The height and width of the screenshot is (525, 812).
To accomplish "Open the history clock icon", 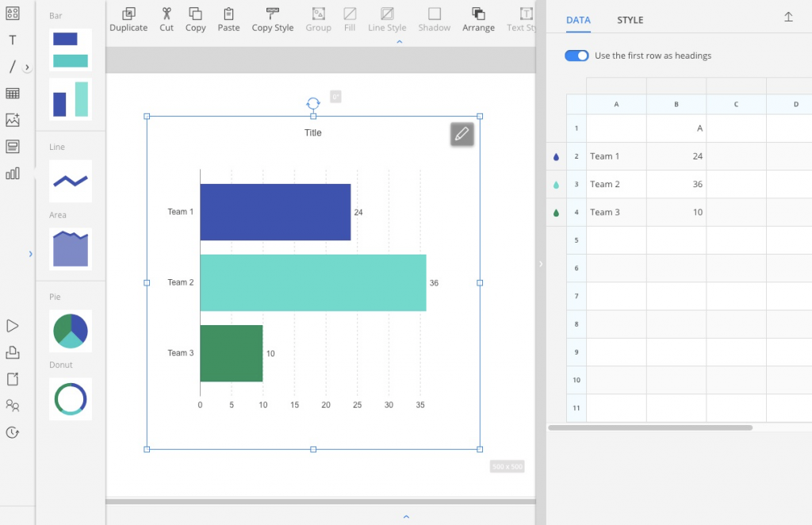I will pos(11,433).
